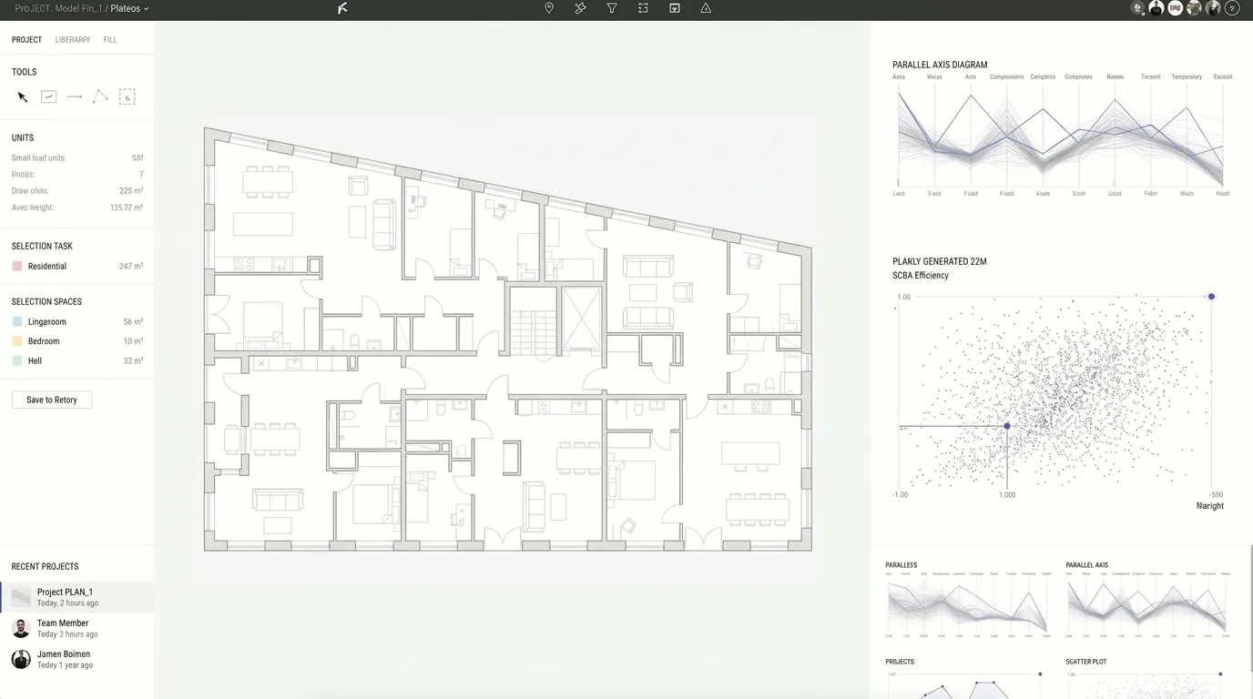Switch to the FILL tab
The width and height of the screenshot is (1253, 699).
[x=110, y=40]
